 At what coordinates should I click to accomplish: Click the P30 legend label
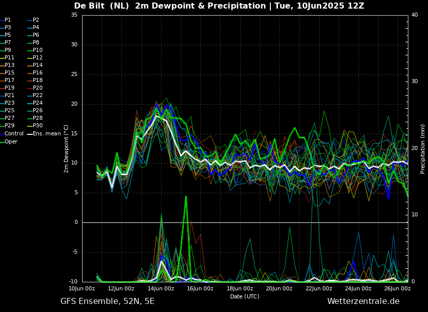click(x=38, y=126)
